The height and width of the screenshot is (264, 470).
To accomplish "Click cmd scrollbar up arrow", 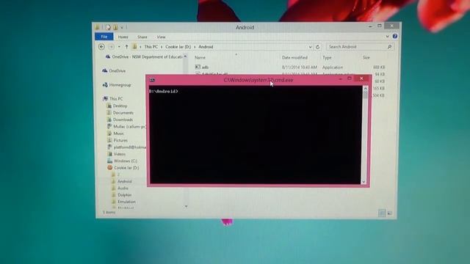I will point(365,88).
